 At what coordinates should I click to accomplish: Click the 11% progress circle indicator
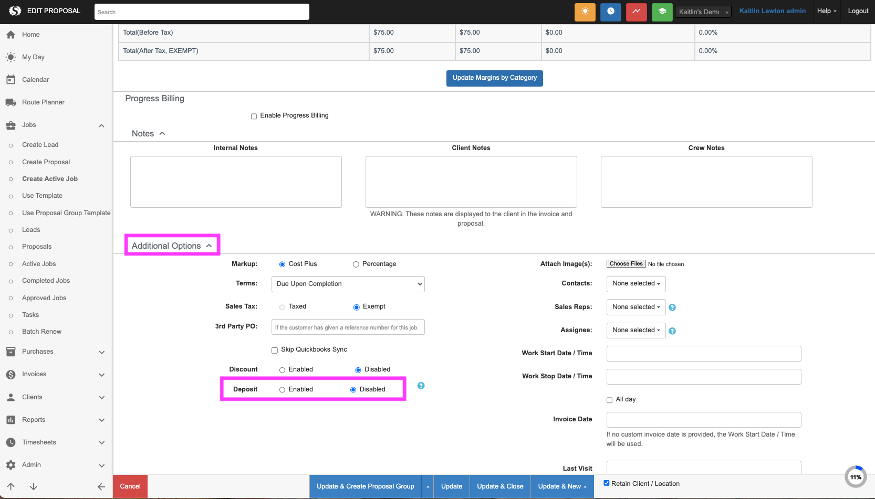856,477
